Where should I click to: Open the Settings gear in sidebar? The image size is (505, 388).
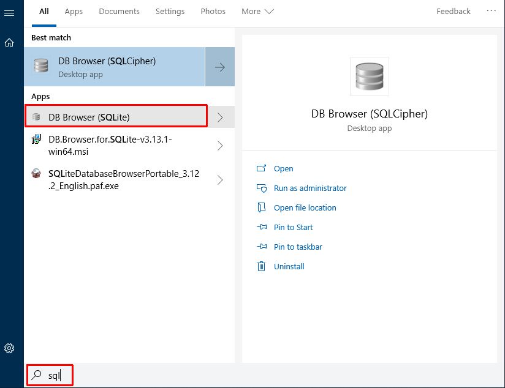9,348
